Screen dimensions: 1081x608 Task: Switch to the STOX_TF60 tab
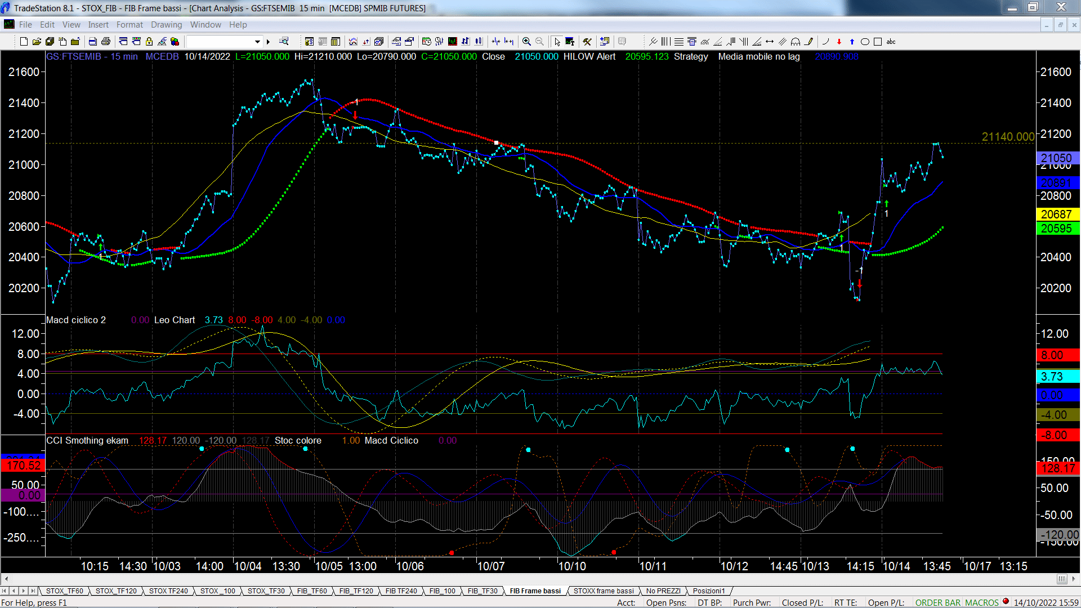click(64, 591)
